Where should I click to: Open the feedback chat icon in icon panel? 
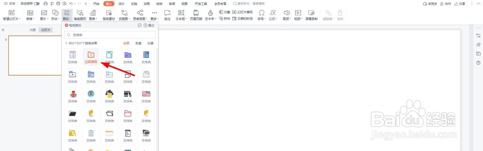point(139,25)
